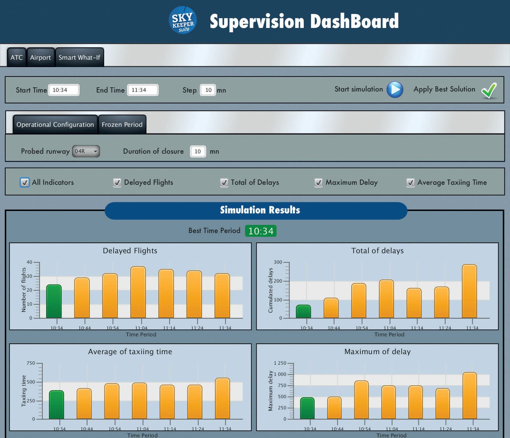Click the Start simulation play icon
The image size is (510, 438).
(395, 89)
